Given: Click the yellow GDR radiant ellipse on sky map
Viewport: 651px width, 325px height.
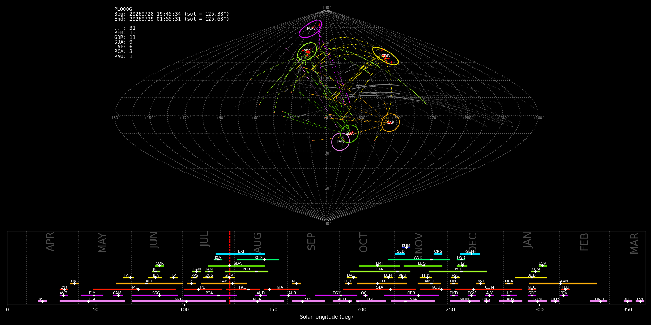Looking at the screenshot, I should (385, 56).
